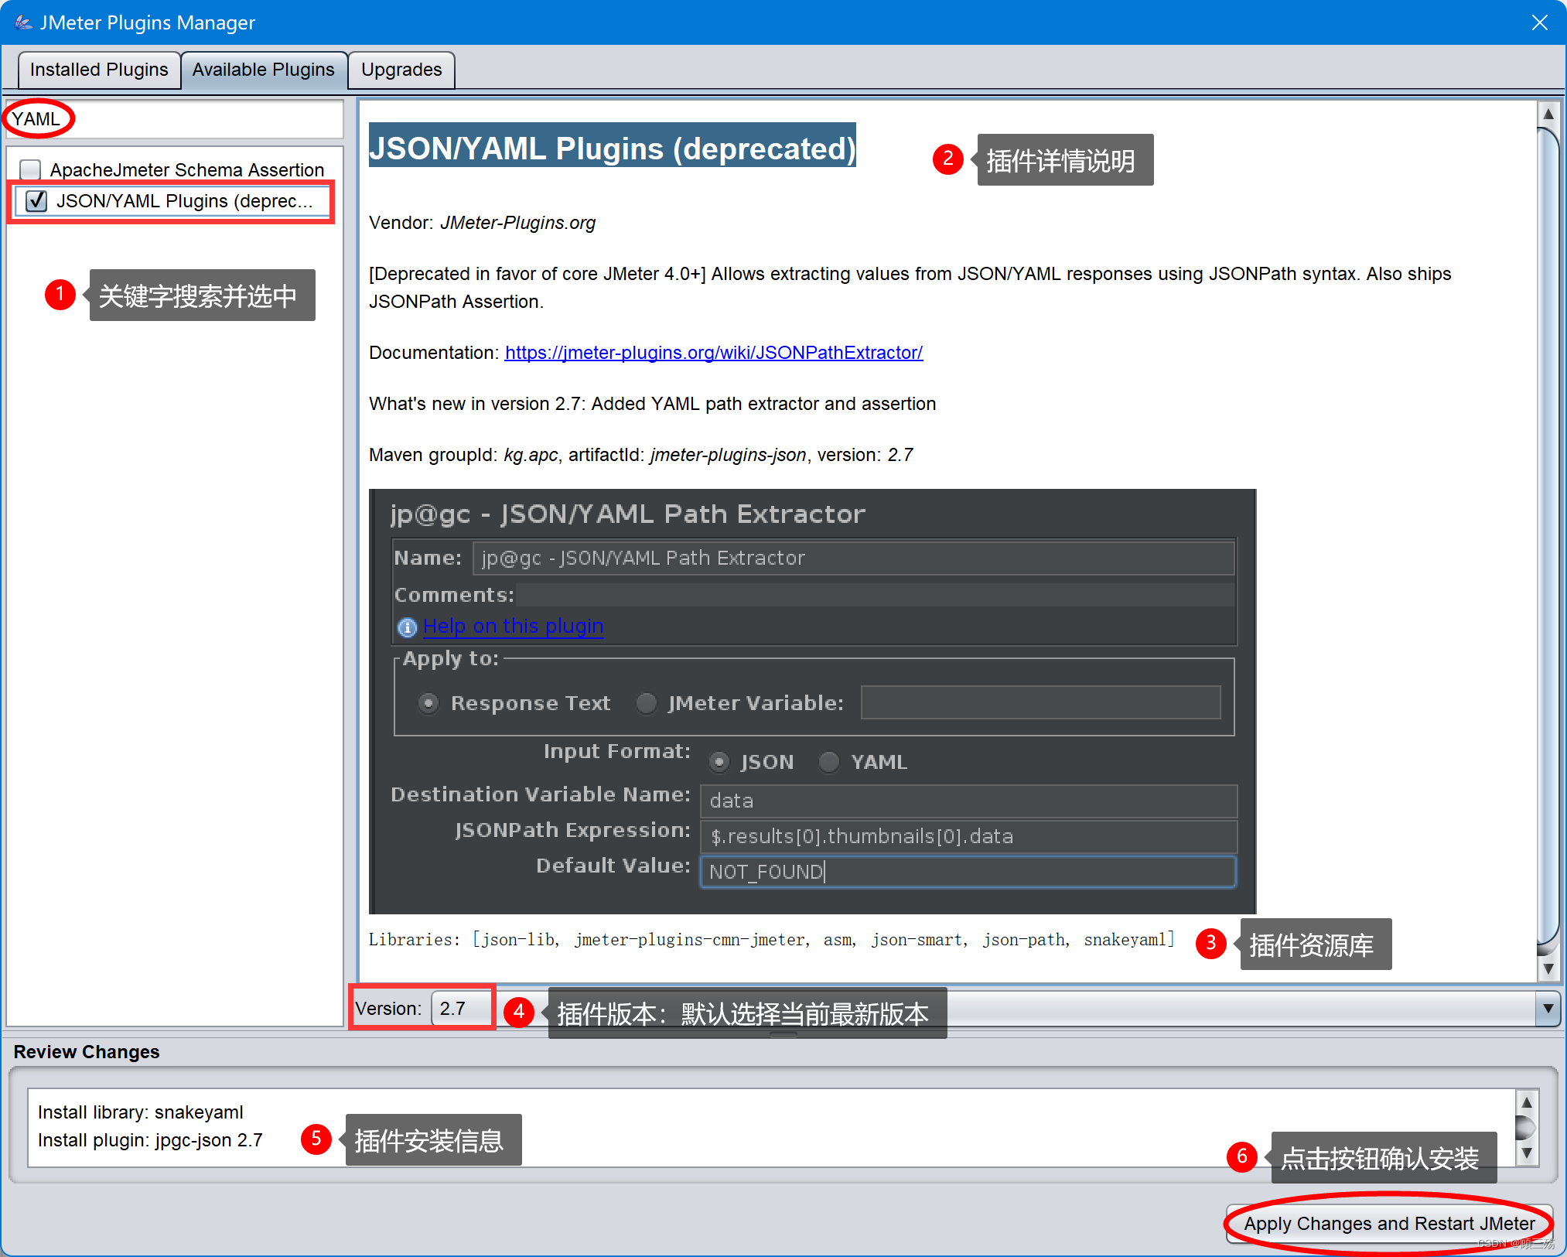Image resolution: width=1567 pixels, height=1257 pixels.
Task: Switch to the Installed Plugins tab
Action: [98, 70]
